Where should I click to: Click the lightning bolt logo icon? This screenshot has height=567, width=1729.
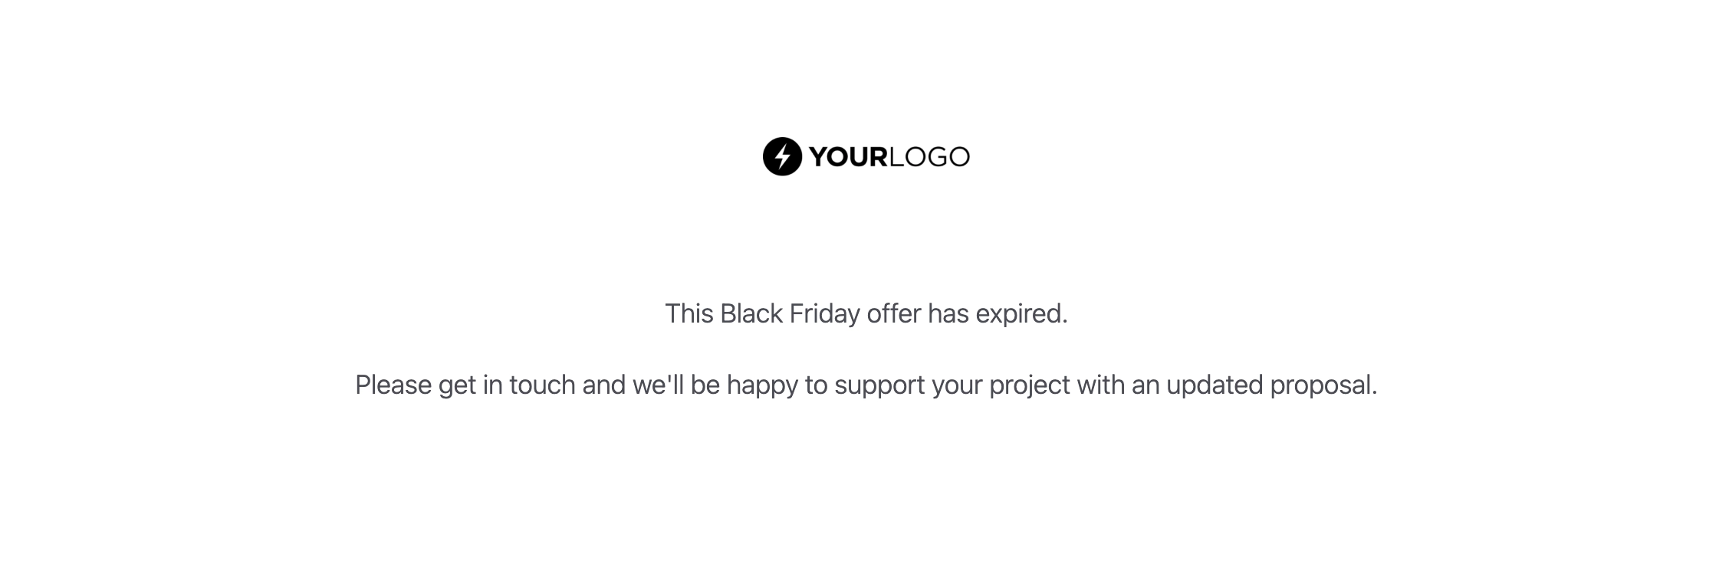tap(782, 157)
